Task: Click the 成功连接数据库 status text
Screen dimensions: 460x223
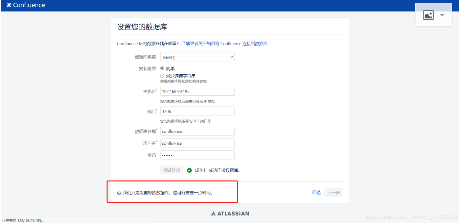Action: pos(224,170)
